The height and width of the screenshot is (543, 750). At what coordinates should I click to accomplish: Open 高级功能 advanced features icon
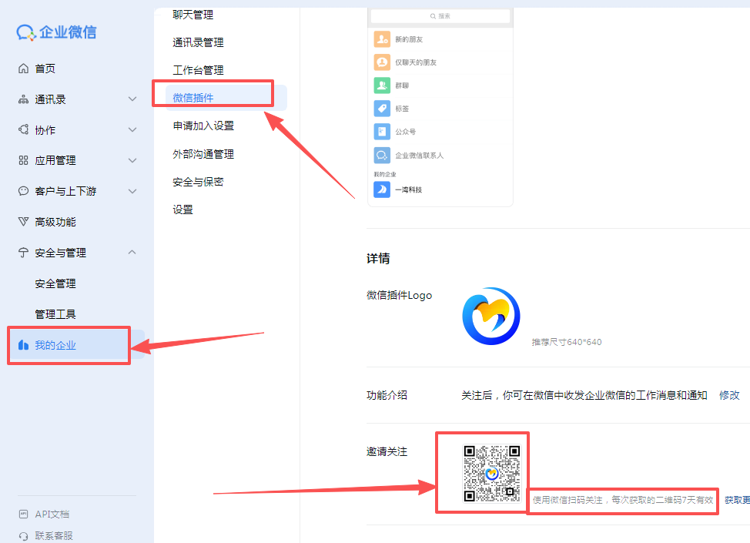point(22,222)
